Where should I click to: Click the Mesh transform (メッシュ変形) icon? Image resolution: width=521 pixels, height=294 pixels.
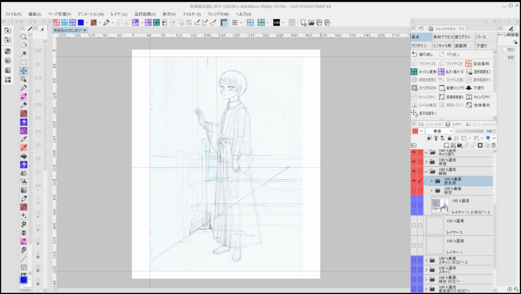point(414,71)
